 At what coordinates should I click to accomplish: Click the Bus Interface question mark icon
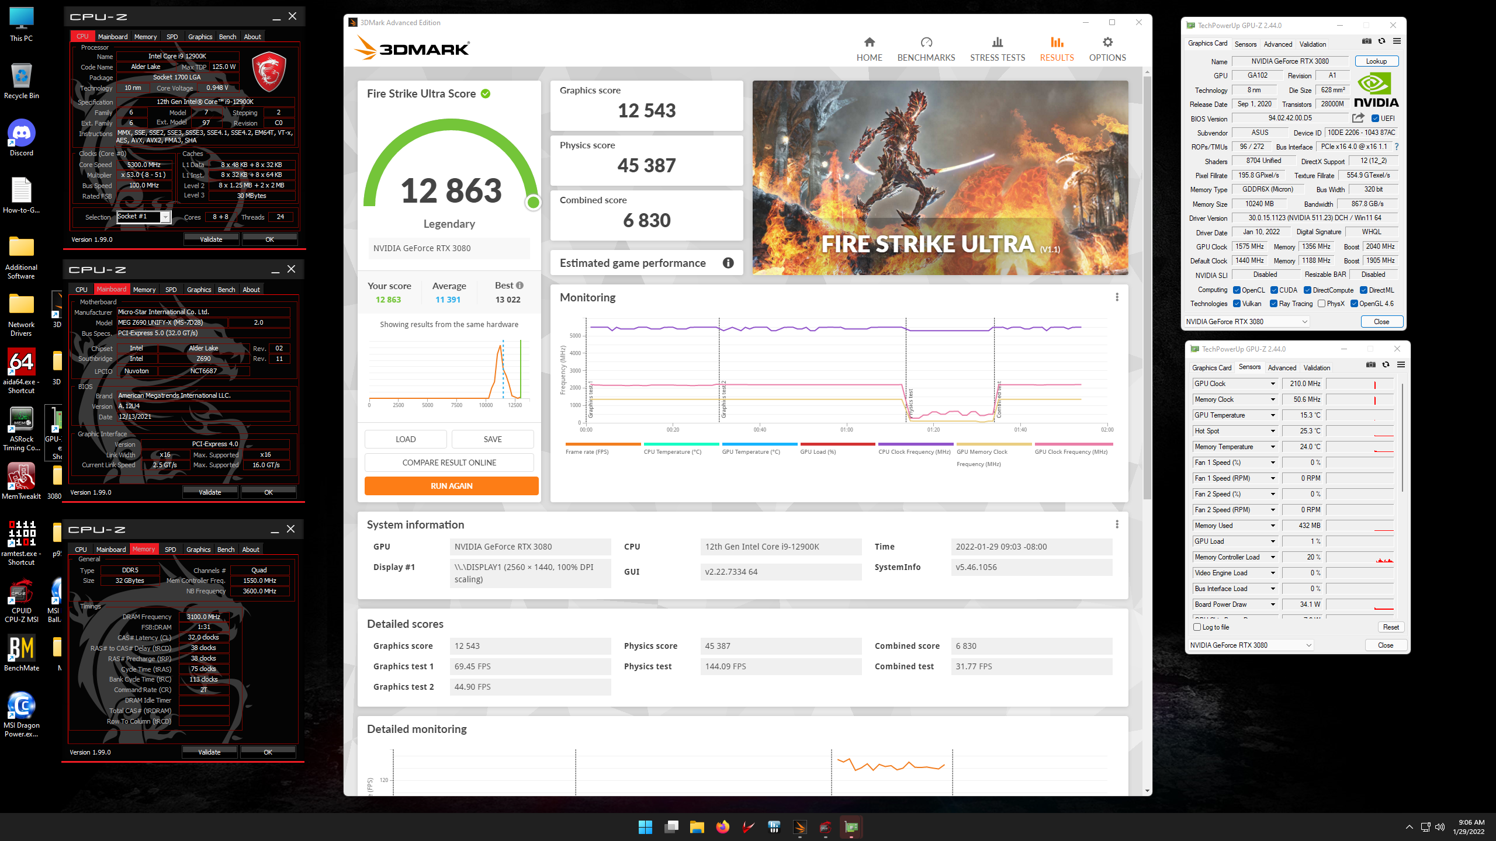(1397, 147)
